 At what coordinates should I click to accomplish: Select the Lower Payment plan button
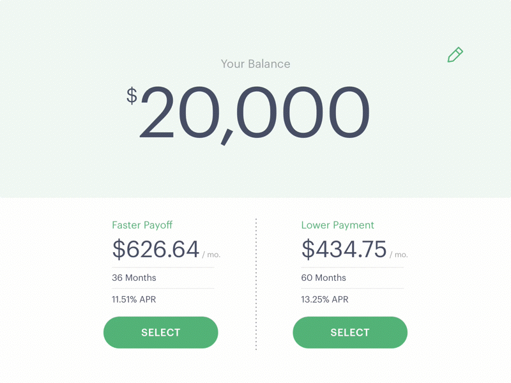tap(350, 333)
